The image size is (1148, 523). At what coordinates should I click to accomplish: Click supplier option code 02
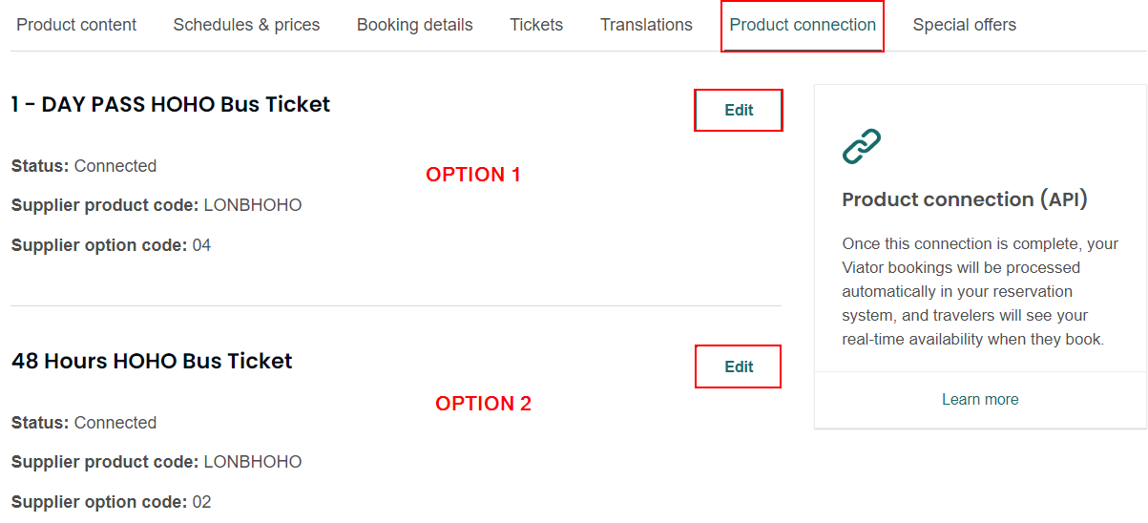pos(201,502)
